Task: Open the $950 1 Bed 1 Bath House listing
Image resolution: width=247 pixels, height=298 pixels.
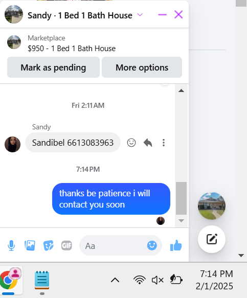Action: (x=72, y=49)
